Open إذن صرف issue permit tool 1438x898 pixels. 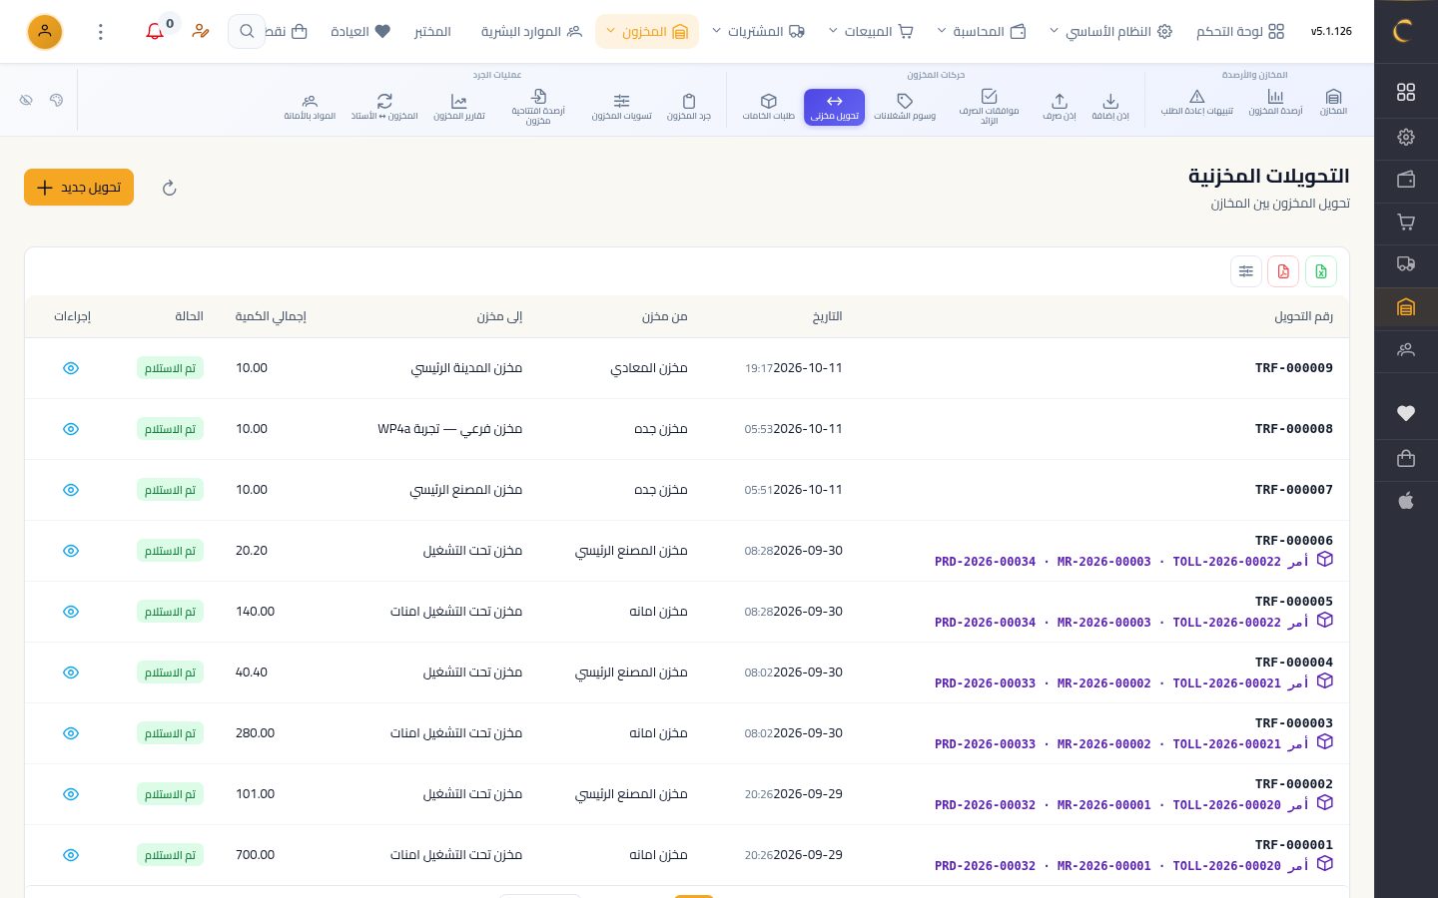pos(1060,107)
